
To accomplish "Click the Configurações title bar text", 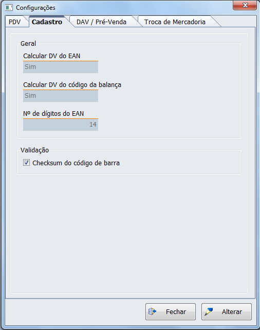I will [x=35, y=8].
